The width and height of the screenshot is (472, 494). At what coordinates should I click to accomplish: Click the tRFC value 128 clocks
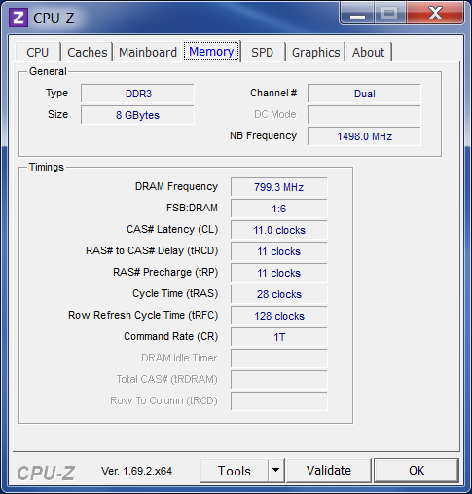279,316
